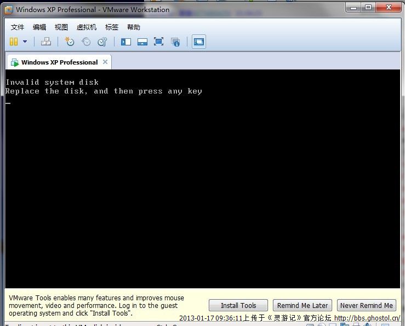Open the Snapshot Manager wrench icon

click(x=102, y=42)
